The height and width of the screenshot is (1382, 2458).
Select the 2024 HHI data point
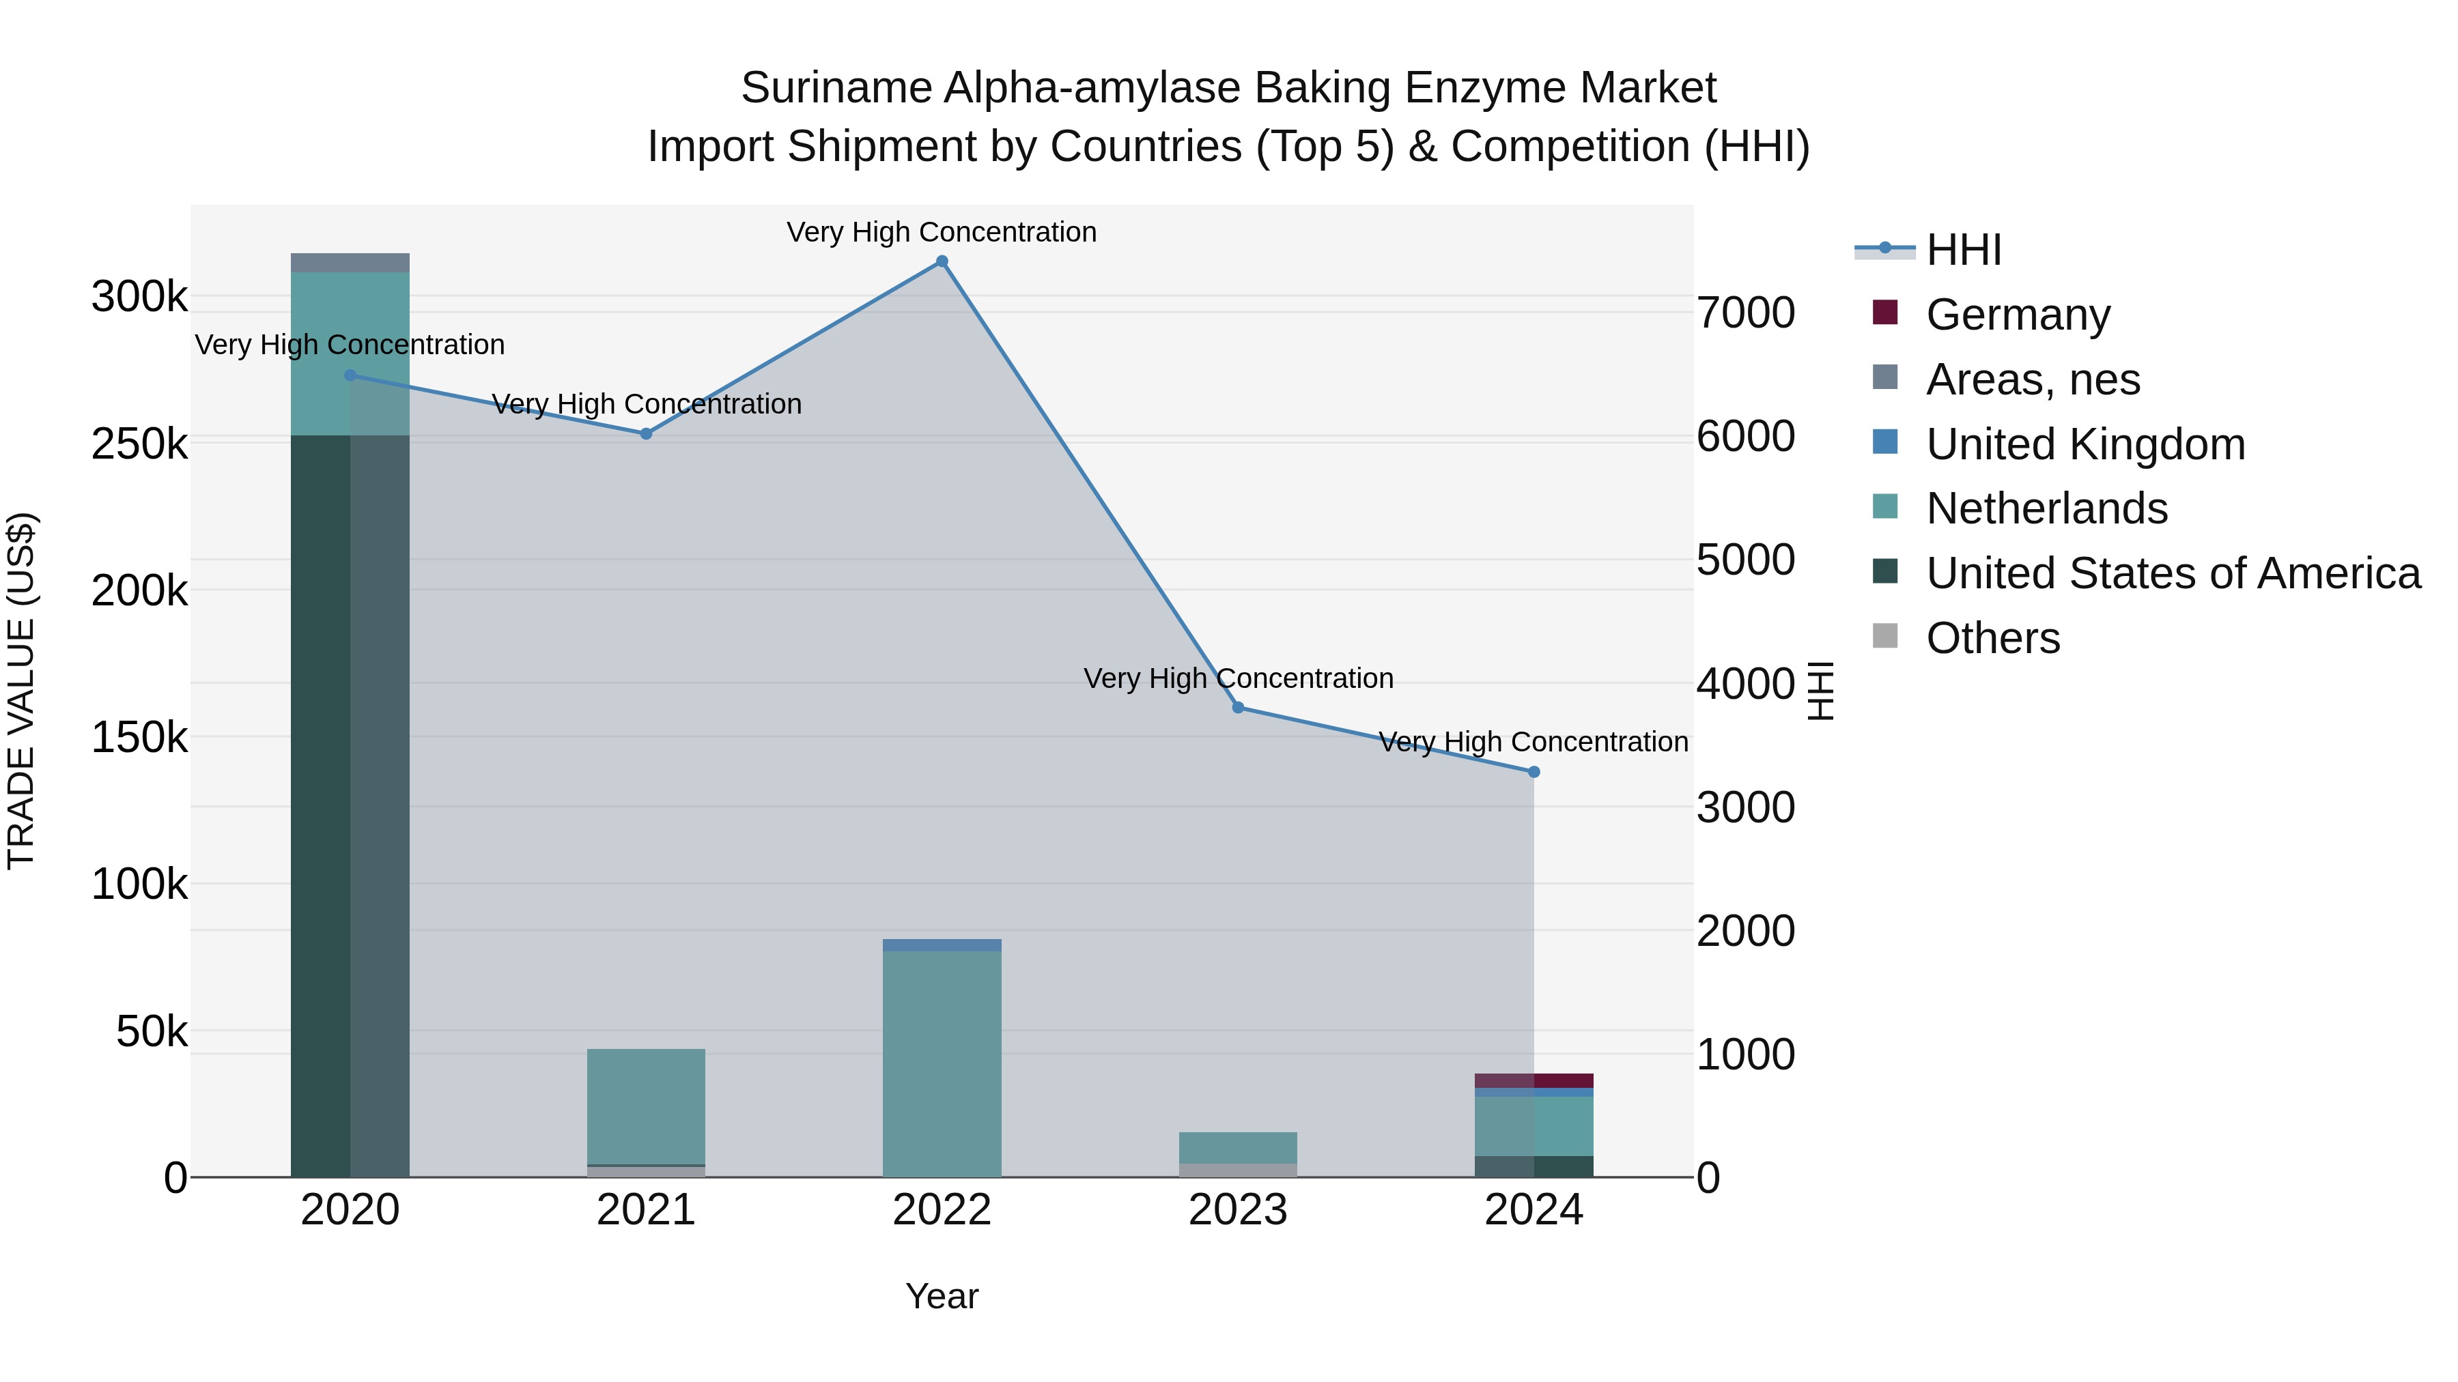click(1534, 772)
